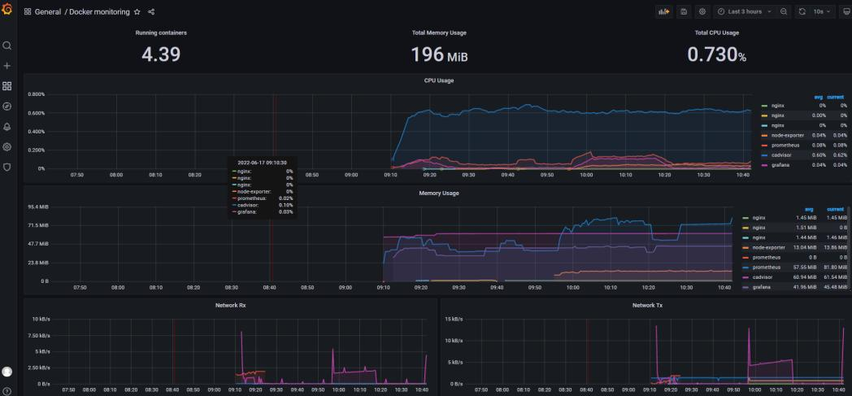Image resolution: width=852 pixels, height=396 pixels.
Task: Click the 4.39 running containers value
Action: (x=161, y=54)
